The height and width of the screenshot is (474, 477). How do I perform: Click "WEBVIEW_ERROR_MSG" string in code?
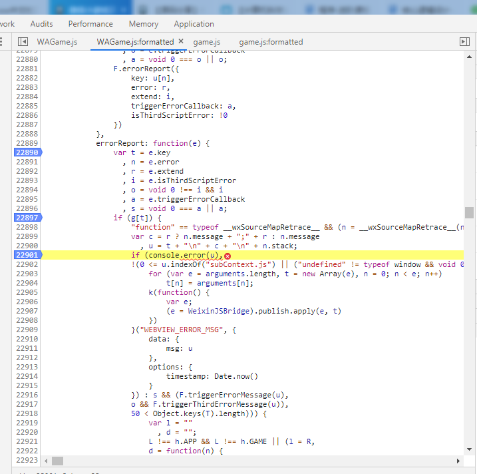(182, 330)
